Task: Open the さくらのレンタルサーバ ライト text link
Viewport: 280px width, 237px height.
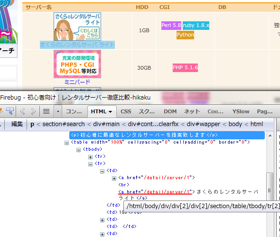Action: [x=77, y=45]
